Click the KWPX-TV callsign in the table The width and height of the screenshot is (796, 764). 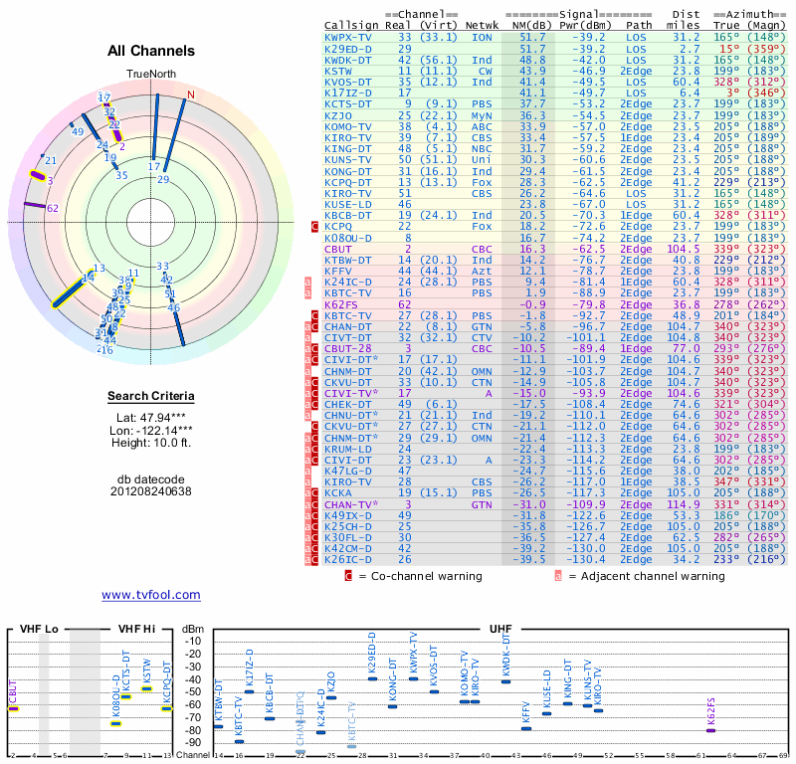tap(347, 38)
